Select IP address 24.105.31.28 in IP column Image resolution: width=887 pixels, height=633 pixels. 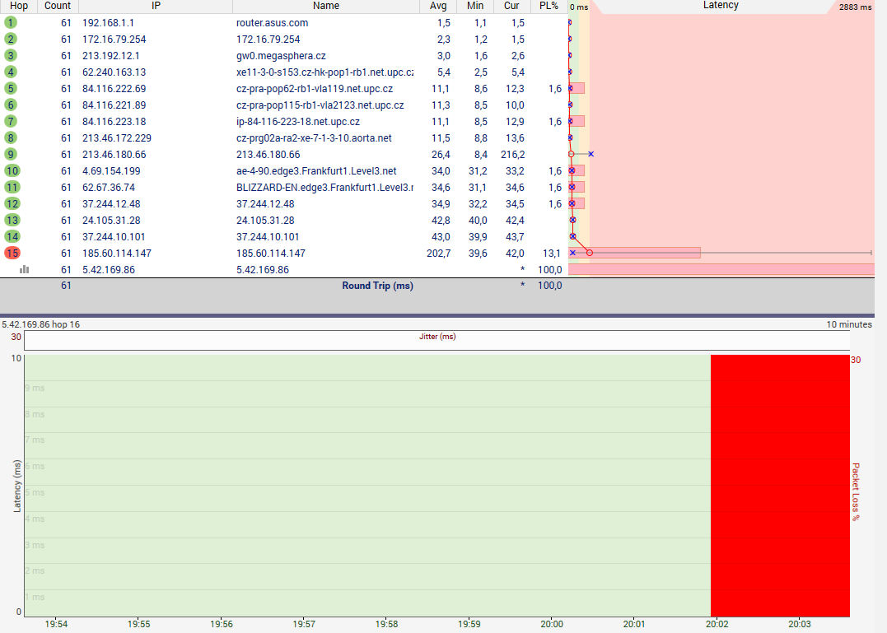coord(111,220)
